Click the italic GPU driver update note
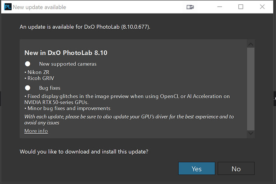The height and width of the screenshot is (184, 276). tap(129, 120)
